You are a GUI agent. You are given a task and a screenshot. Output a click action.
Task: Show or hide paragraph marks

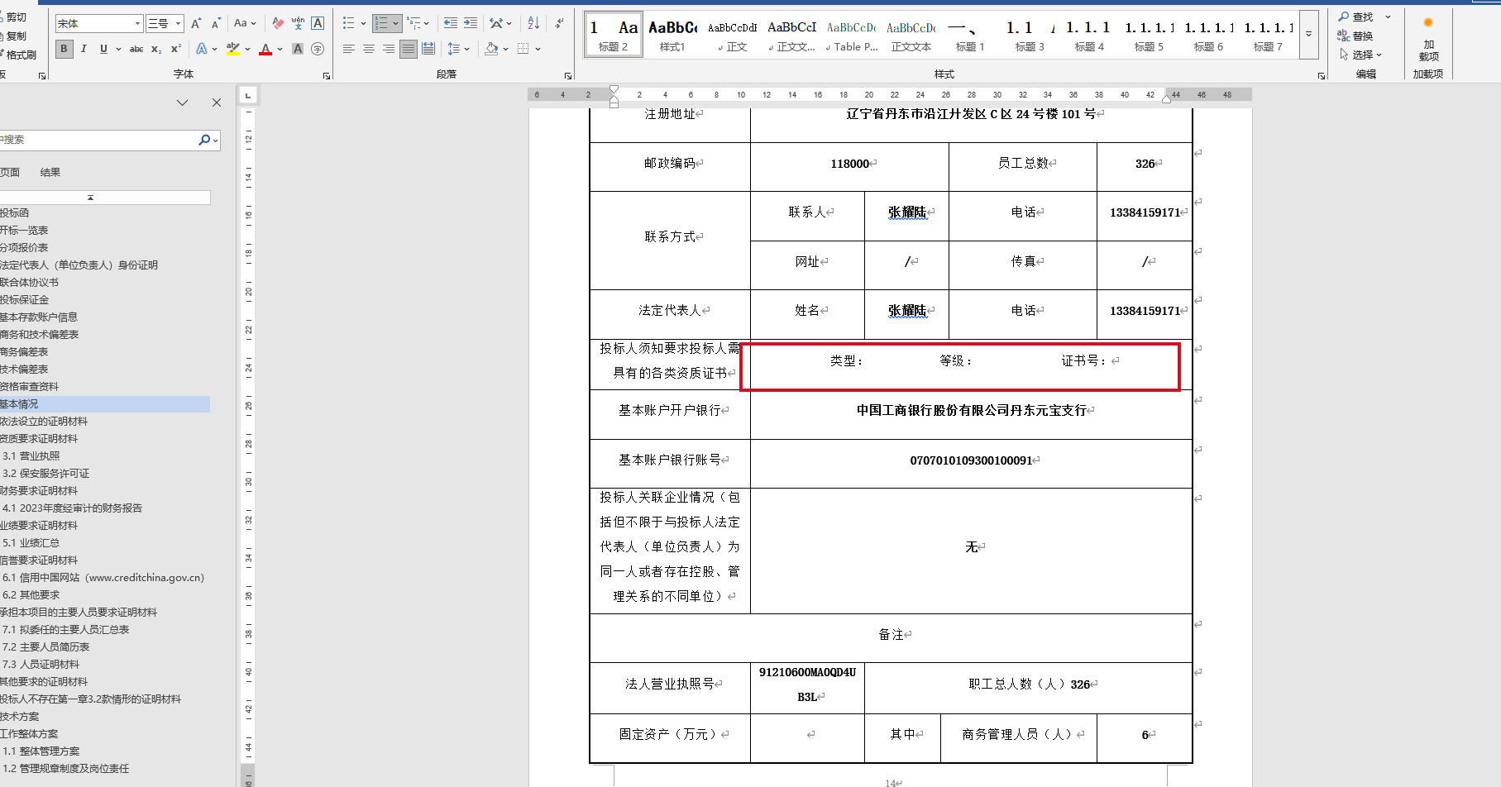[x=560, y=24]
